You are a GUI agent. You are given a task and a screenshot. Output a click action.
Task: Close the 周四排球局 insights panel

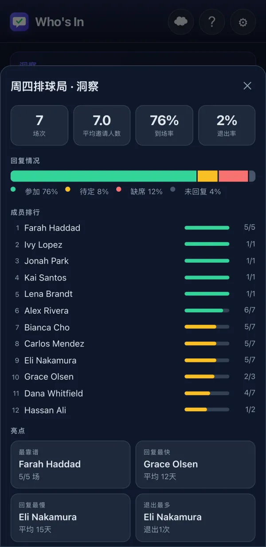click(x=247, y=86)
